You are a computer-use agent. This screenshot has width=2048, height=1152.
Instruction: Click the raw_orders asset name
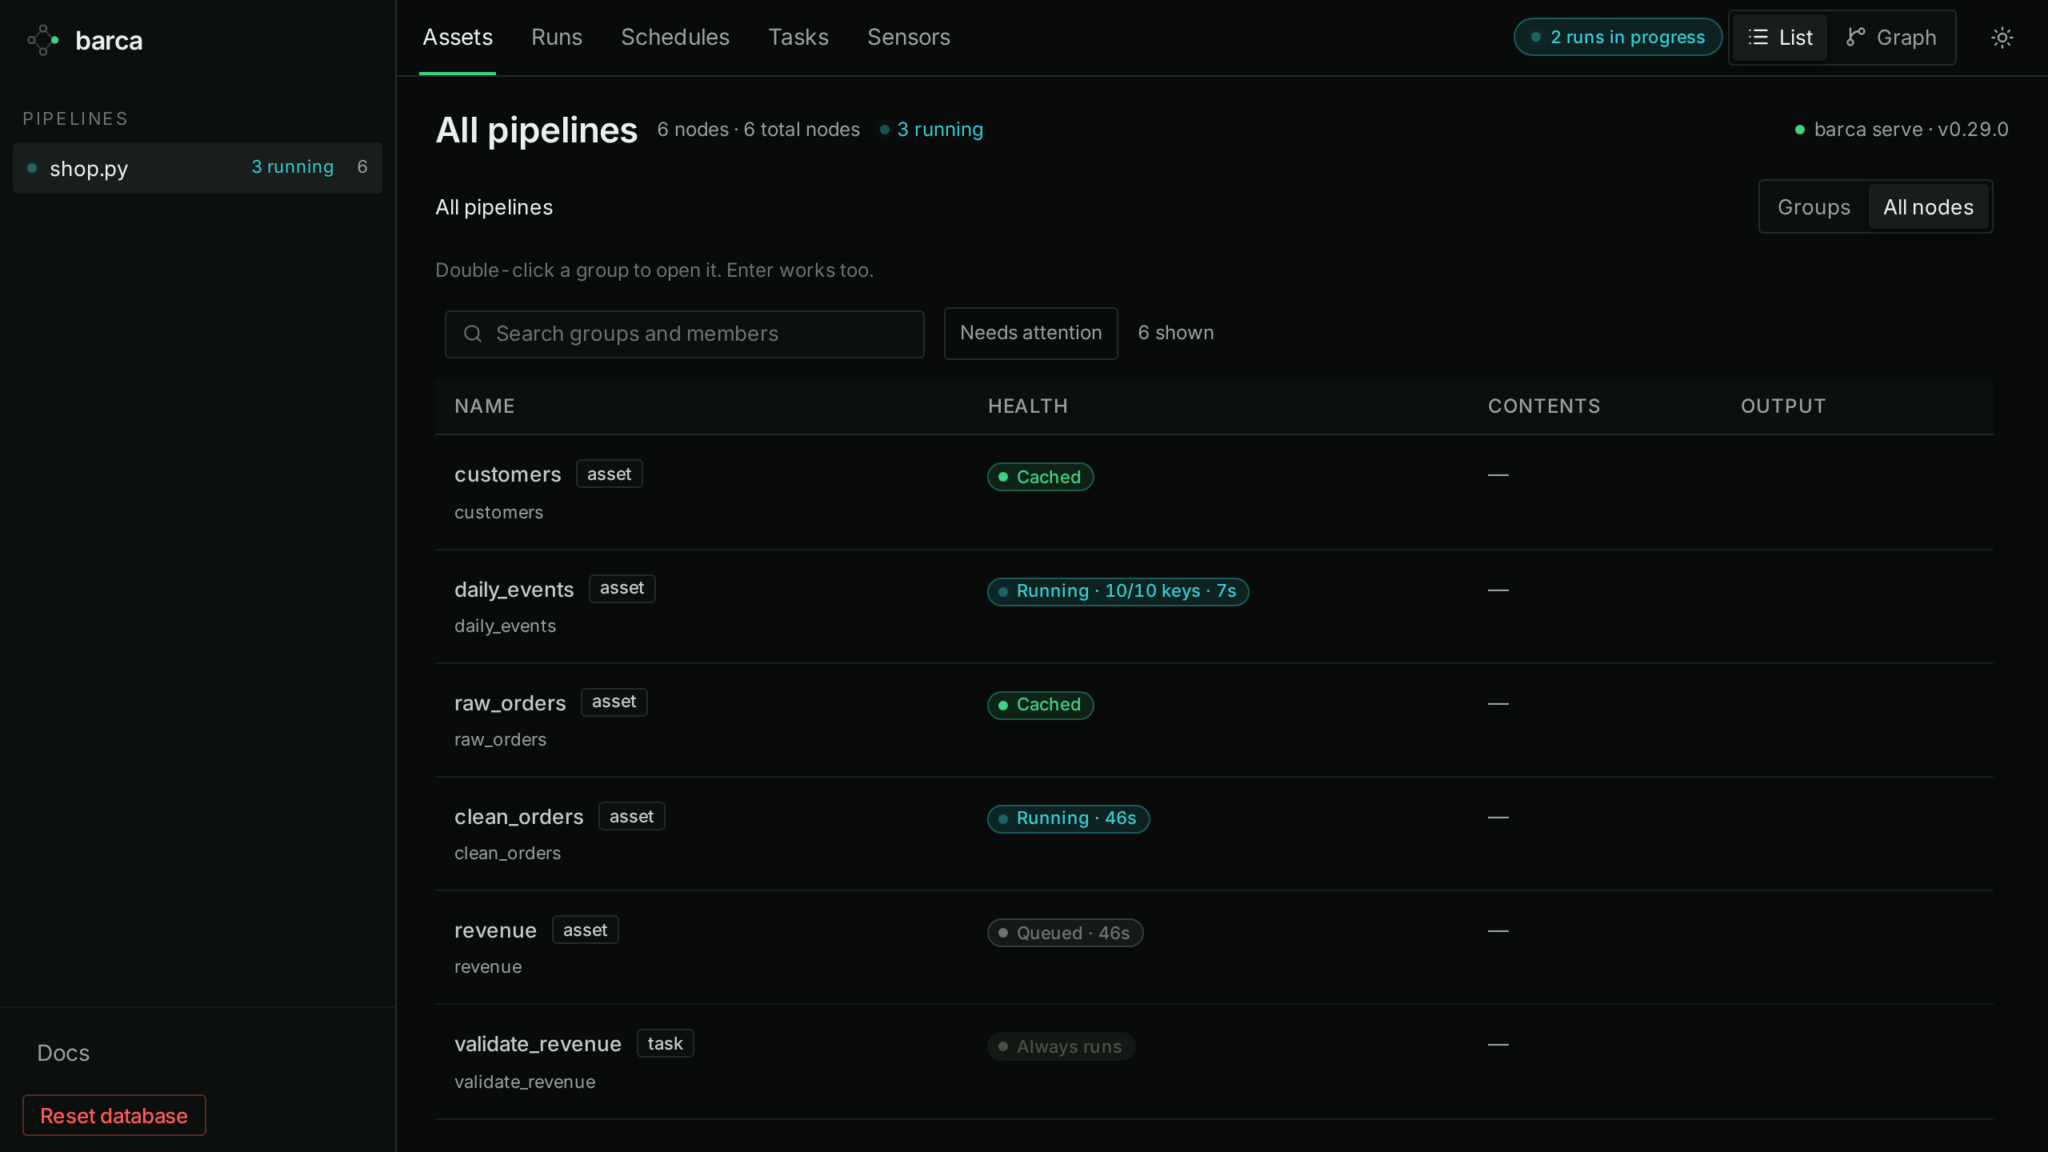click(x=510, y=703)
